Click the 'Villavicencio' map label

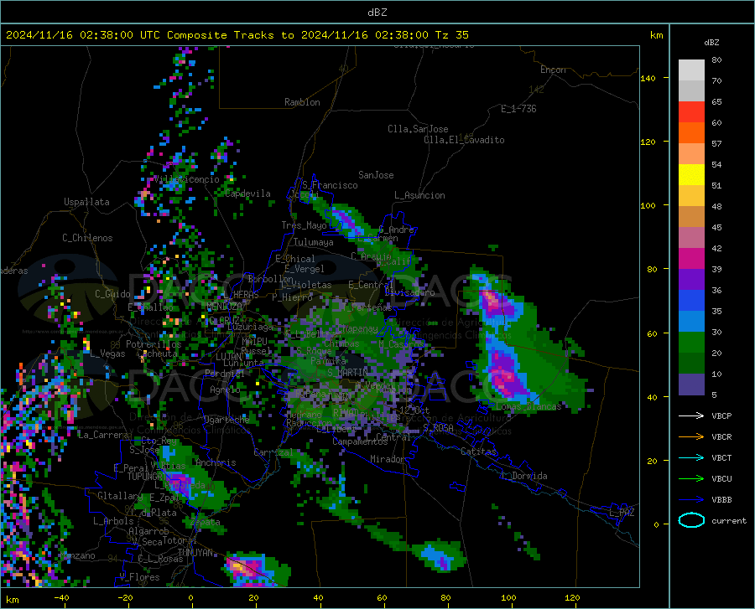click(x=186, y=179)
